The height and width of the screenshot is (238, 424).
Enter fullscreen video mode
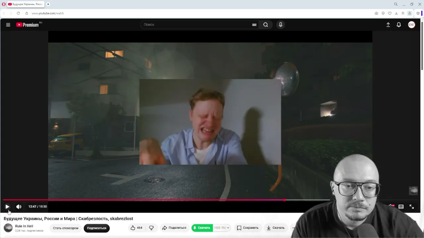click(x=412, y=207)
